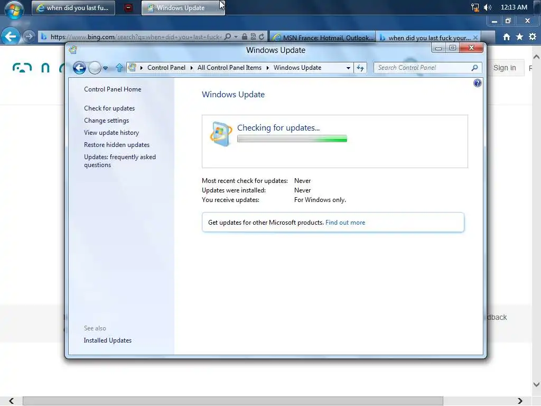Click the 'Most recent check for updates:' label
The image size is (541, 406).
(x=245, y=181)
